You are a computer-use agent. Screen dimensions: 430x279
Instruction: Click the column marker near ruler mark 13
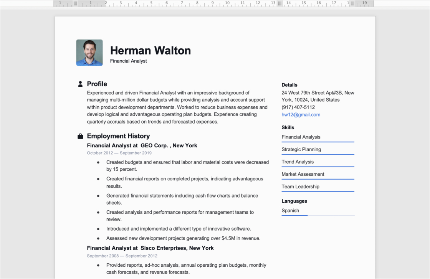(280, 3)
